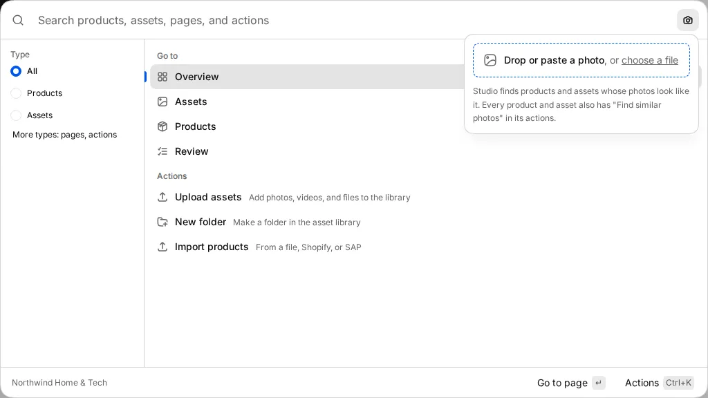Click the Drop or paste a photo zone

pos(581,60)
